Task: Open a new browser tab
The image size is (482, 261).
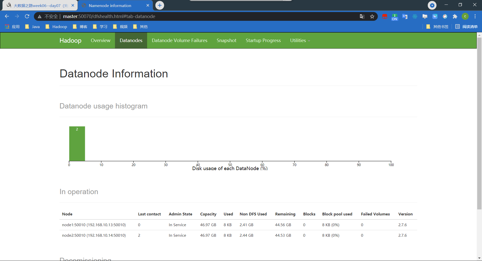Action: [160, 5]
